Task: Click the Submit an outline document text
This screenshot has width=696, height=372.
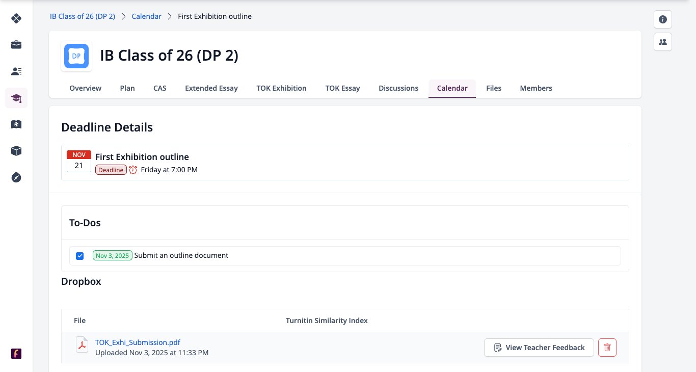Action: coord(181,255)
